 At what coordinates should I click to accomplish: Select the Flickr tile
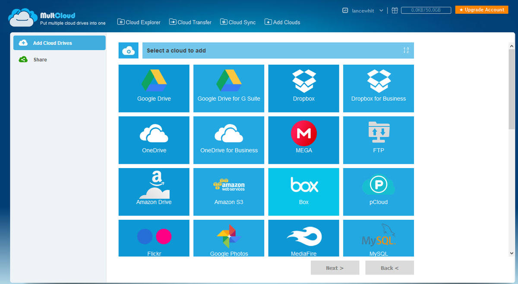pyautogui.click(x=154, y=238)
